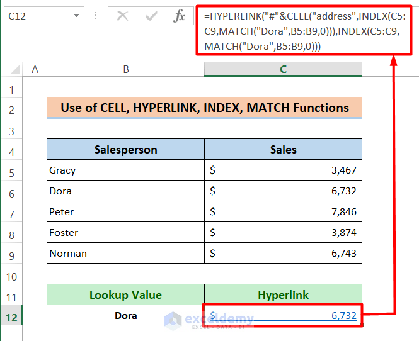Click the Enter checkmark formula bar icon
Screen dimensions: 419x341
pyautogui.click(x=151, y=16)
